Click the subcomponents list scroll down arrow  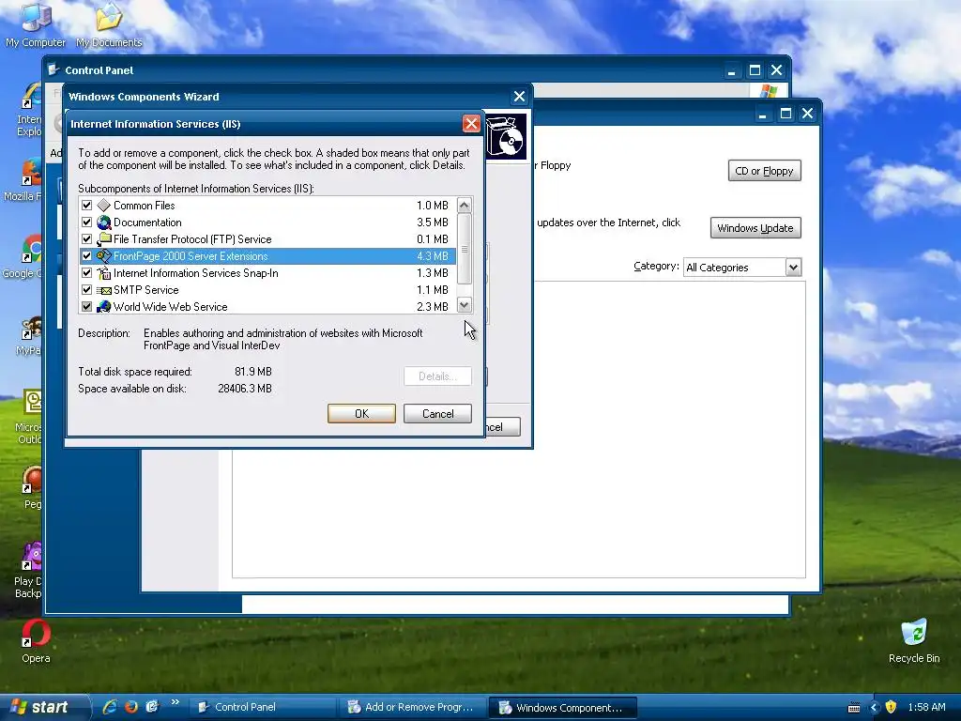click(464, 305)
